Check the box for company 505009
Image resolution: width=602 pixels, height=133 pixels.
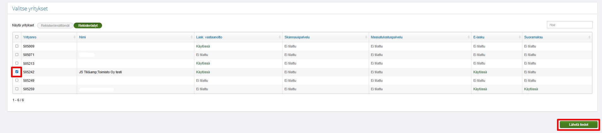pyautogui.click(x=17, y=46)
